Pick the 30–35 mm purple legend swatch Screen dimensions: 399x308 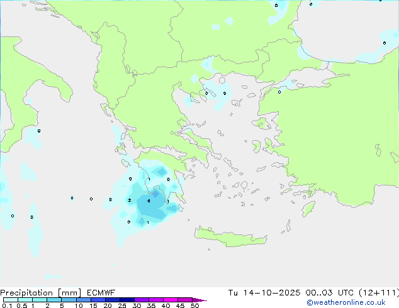click(141, 300)
